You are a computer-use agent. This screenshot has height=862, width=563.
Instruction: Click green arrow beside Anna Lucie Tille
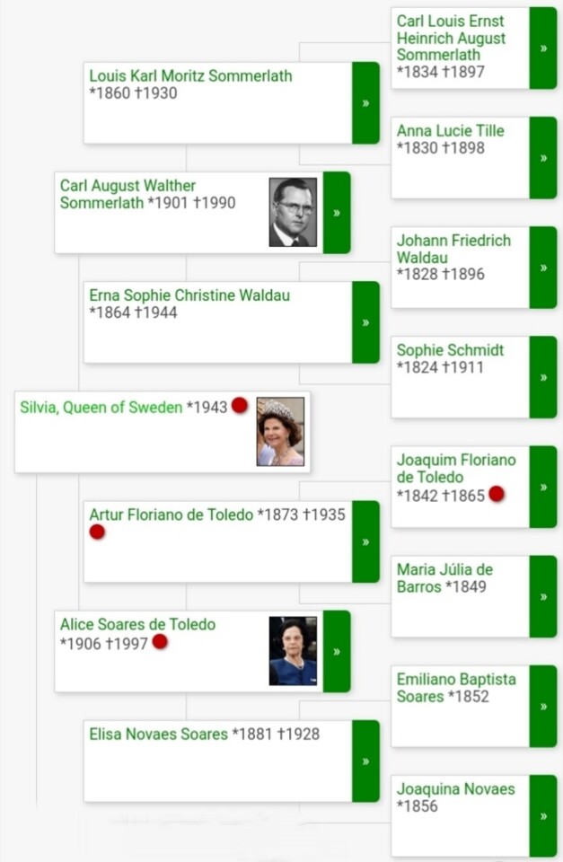click(543, 158)
